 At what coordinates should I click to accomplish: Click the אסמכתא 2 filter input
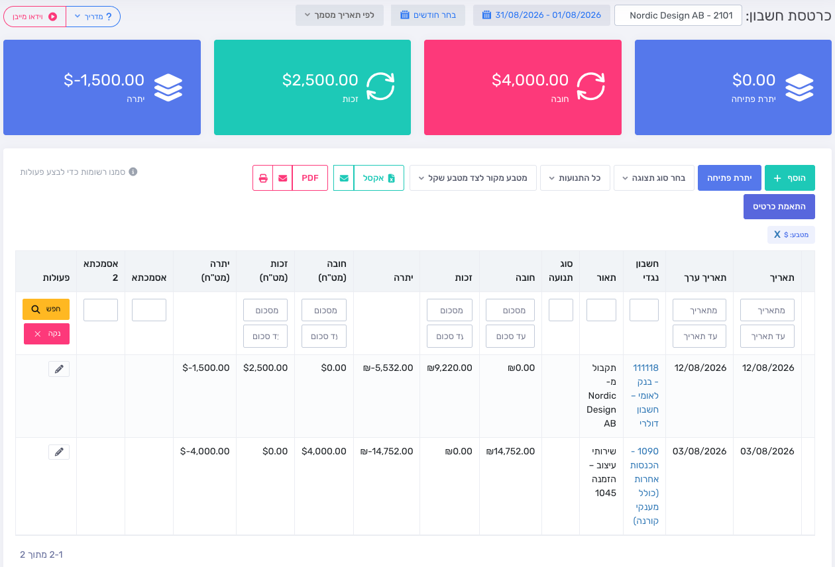click(x=101, y=310)
